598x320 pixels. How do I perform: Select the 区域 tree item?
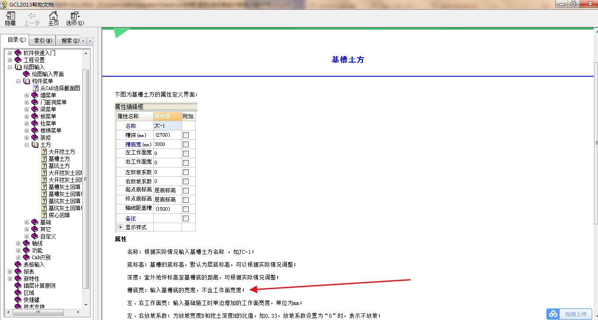pyautogui.click(x=29, y=293)
